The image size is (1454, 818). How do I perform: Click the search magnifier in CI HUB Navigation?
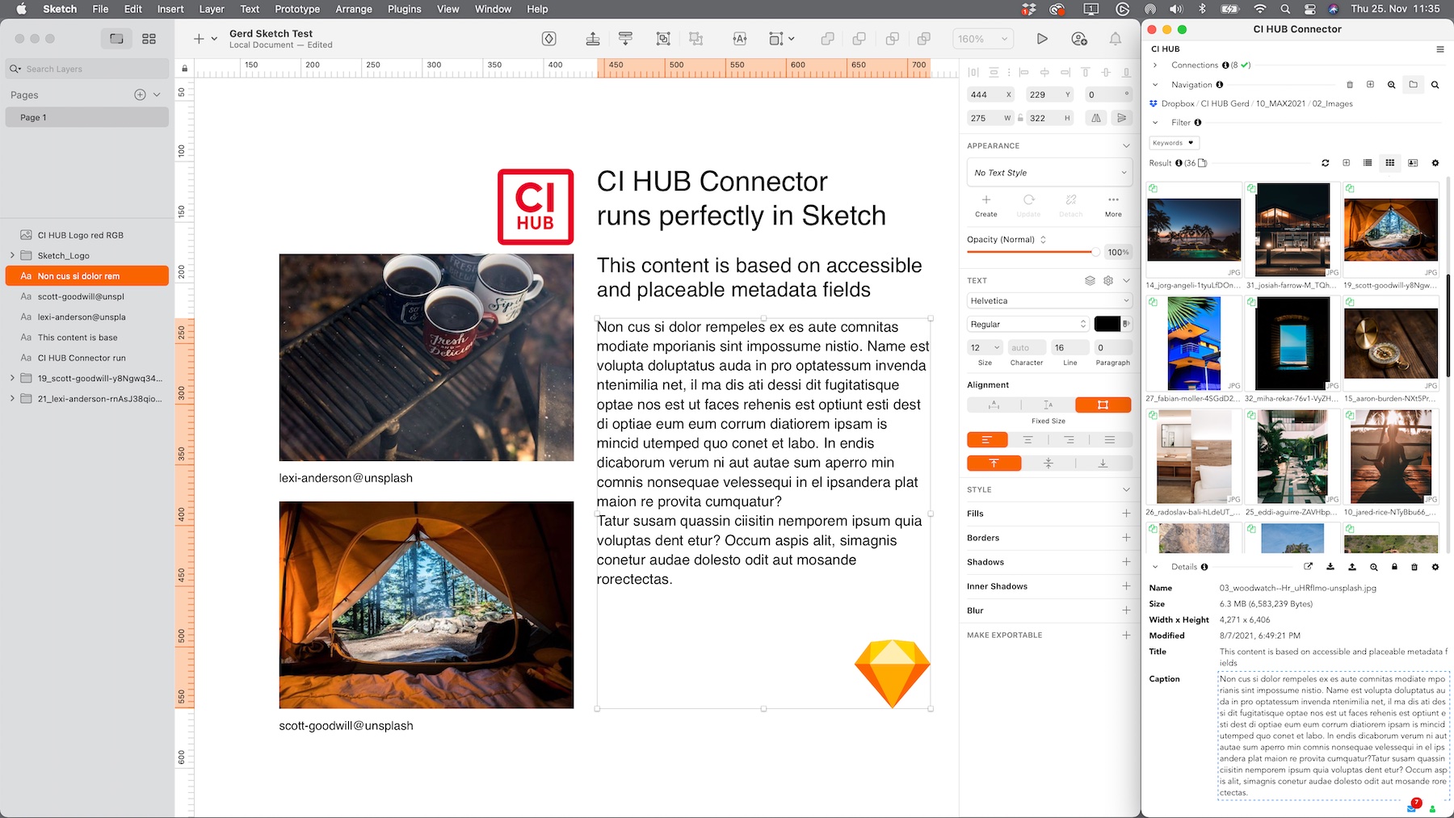pyautogui.click(x=1435, y=85)
